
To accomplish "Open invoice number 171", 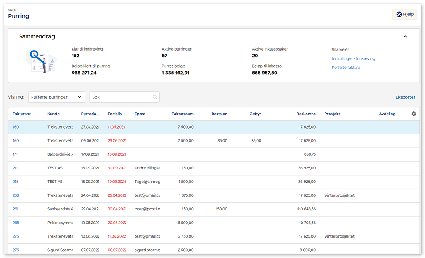I will click(15, 154).
